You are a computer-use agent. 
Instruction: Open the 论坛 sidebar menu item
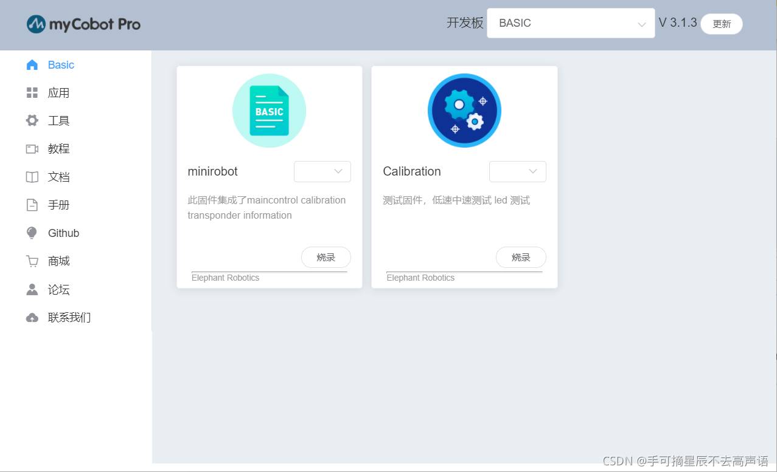pos(76,289)
